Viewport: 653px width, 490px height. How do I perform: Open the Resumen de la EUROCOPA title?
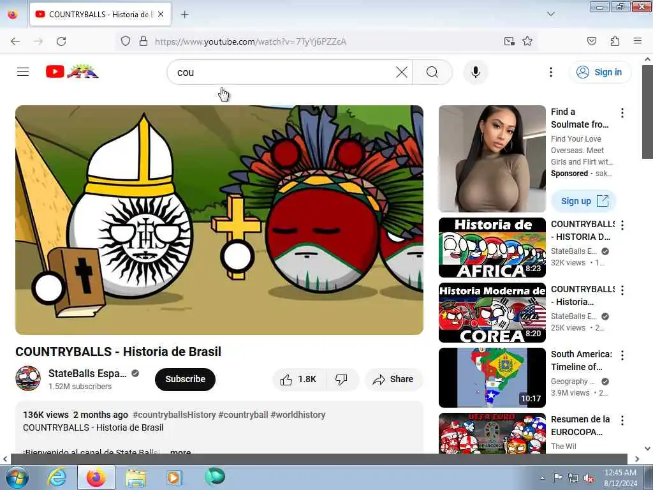(x=580, y=426)
